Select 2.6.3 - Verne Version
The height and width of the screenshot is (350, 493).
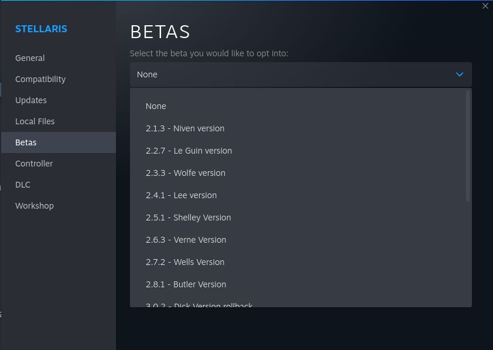pos(186,240)
